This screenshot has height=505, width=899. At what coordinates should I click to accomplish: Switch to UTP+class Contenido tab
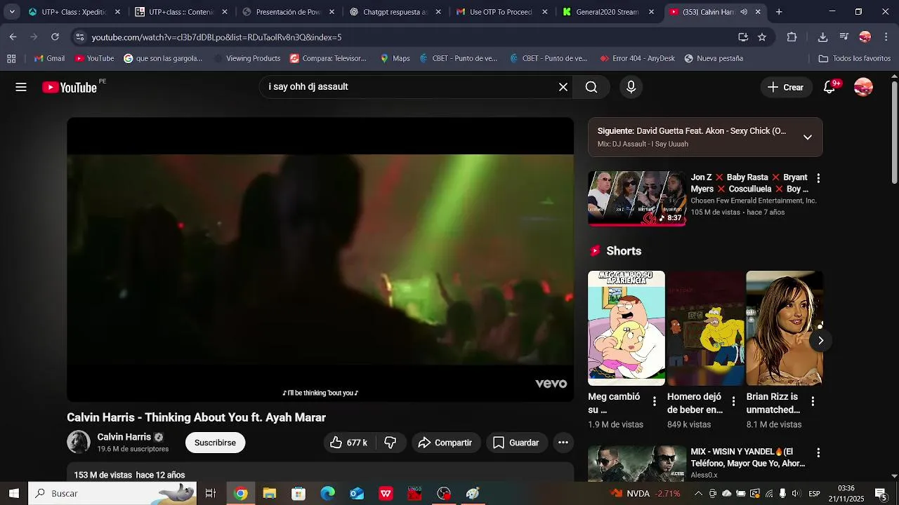point(181,12)
